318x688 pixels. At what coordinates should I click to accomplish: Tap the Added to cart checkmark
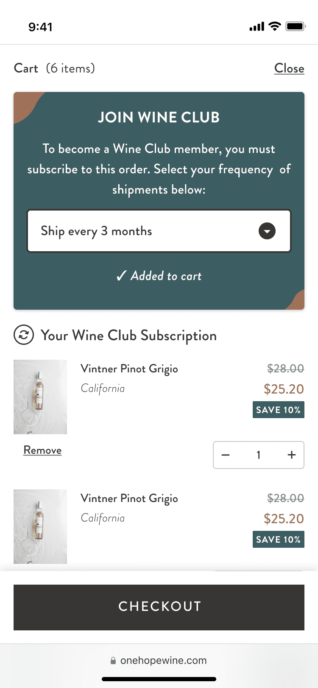click(121, 276)
